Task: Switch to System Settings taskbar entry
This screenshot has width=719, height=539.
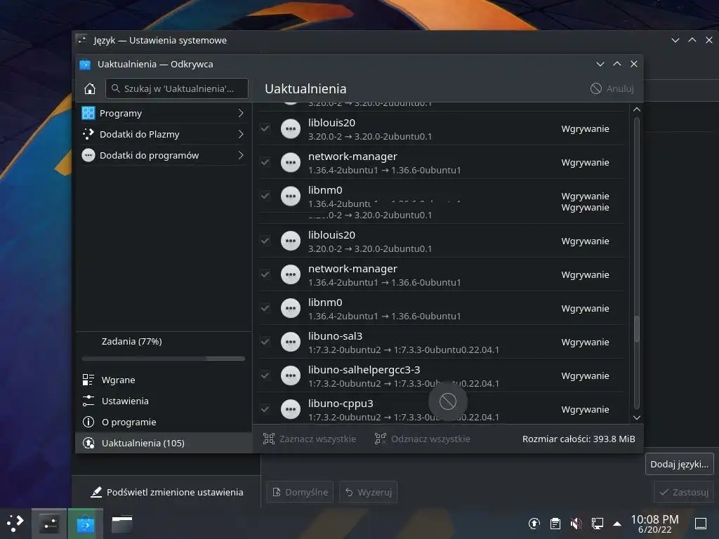Action: point(49,524)
